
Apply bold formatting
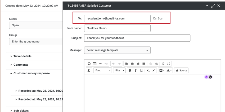click(x=130, y=70)
